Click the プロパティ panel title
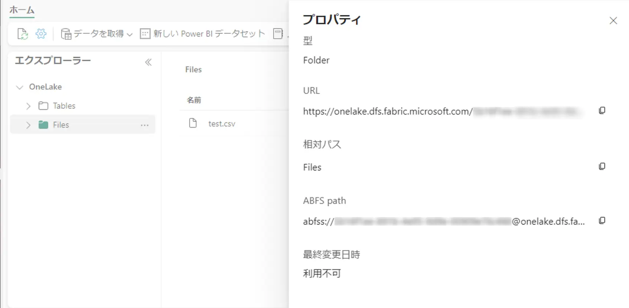The image size is (629, 308). [x=332, y=19]
